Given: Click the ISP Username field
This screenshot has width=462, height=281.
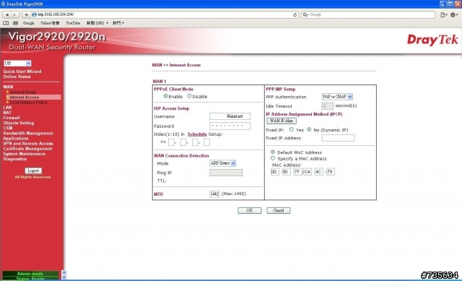Looking at the screenshot, I should pos(230,116).
